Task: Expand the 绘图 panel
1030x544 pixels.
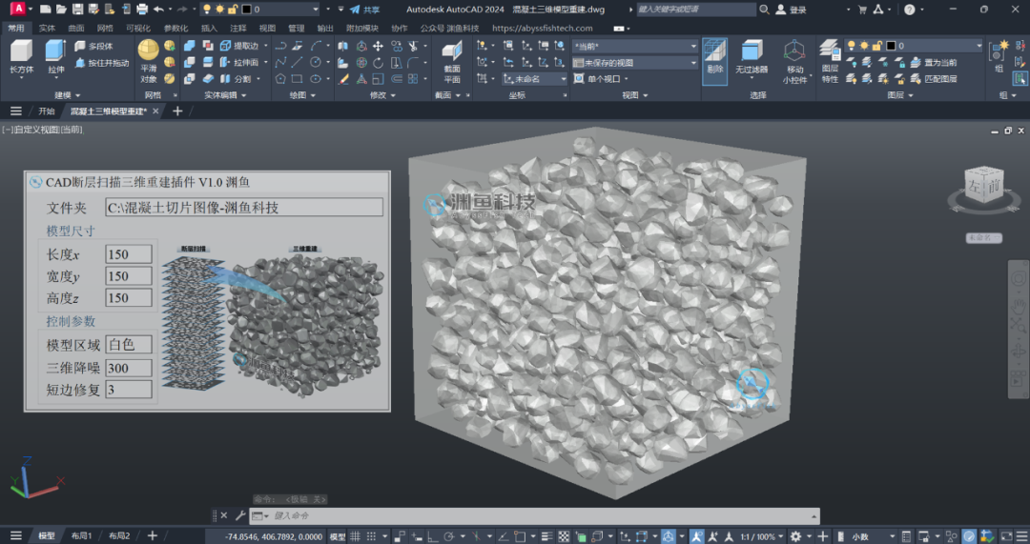Action: pos(301,95)
